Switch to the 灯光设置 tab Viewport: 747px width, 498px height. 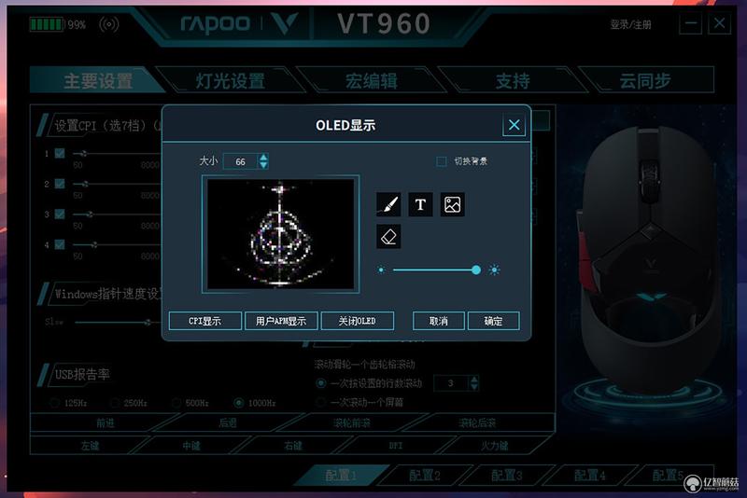tap(231, 80)
